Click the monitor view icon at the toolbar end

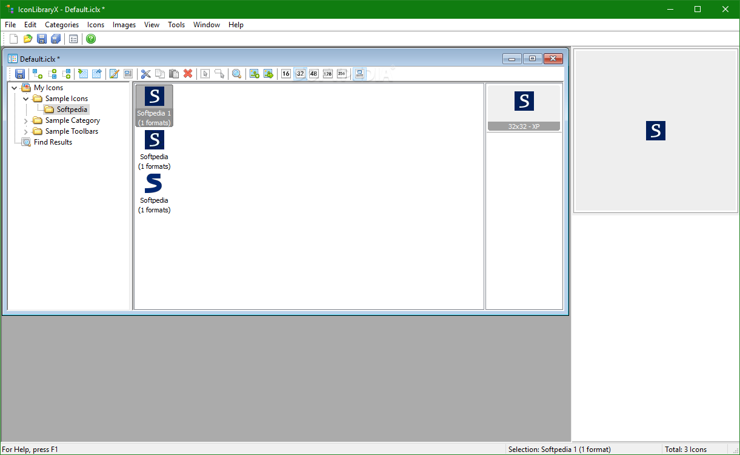359,74
